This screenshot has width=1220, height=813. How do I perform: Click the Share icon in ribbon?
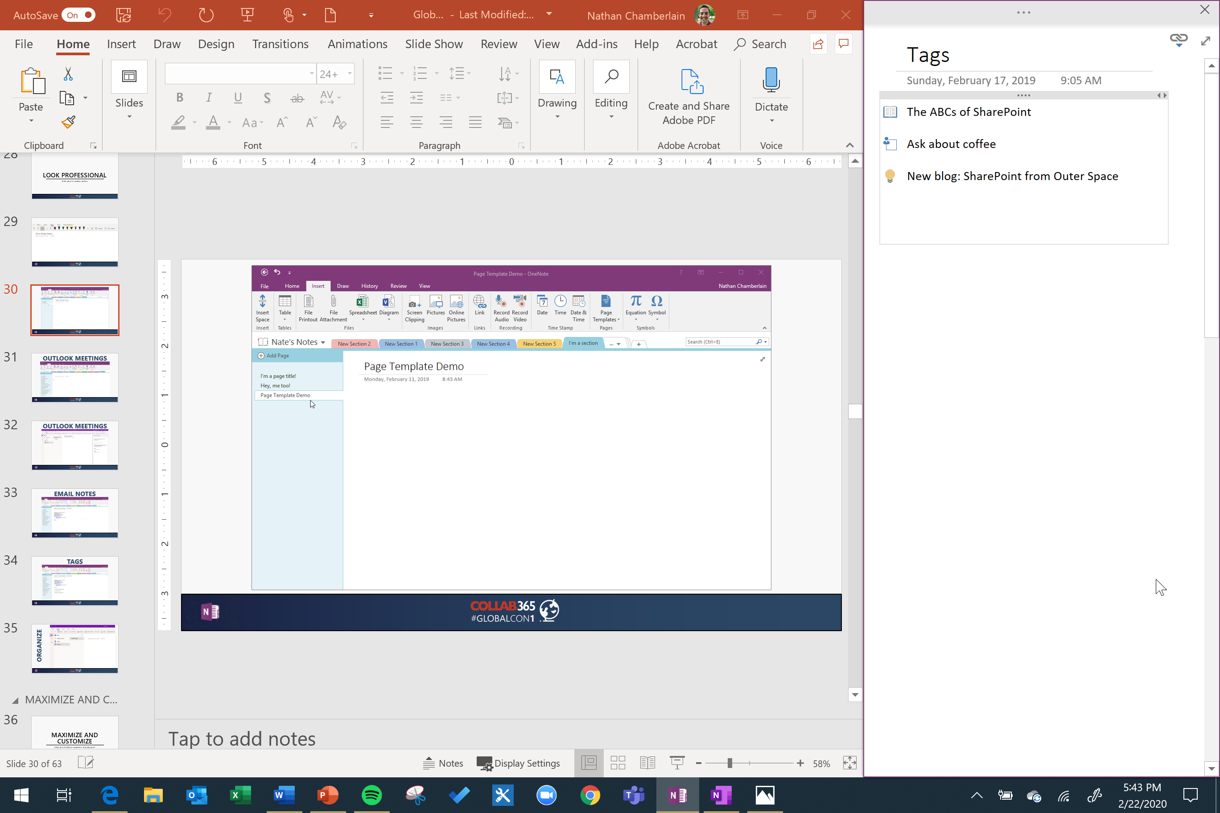pos(819,44)
